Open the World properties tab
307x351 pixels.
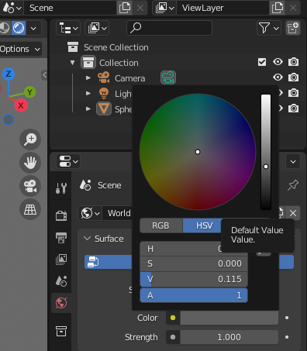click(x=61, y=303)
